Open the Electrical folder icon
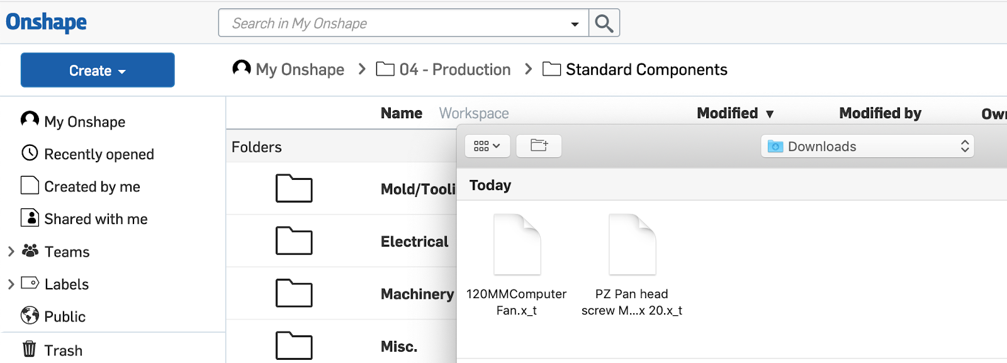The image size is (1007, 363). pyautogui.click(x=294, y=241)
